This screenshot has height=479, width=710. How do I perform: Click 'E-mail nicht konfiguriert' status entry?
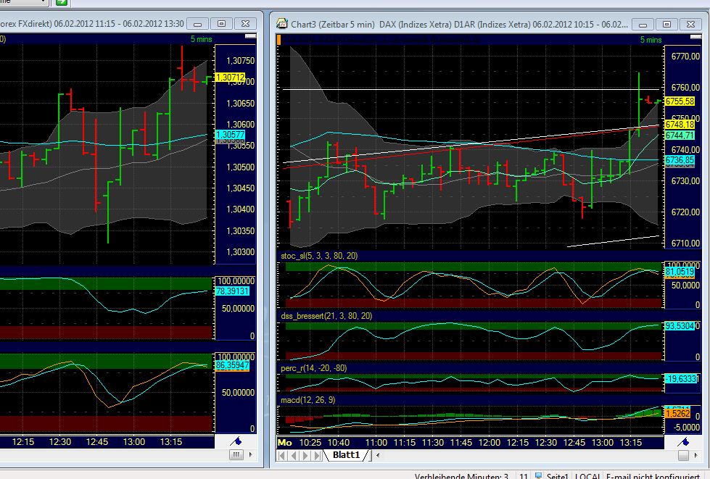coord(653,476)
